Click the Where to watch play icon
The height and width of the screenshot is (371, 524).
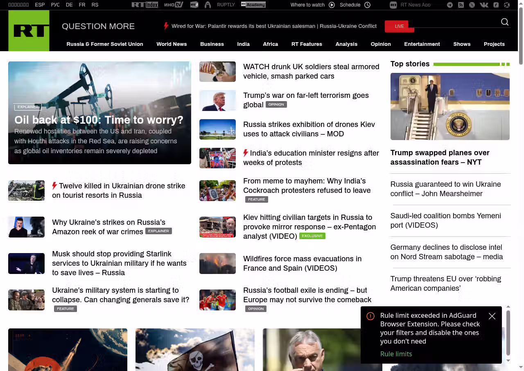pos(332,5)
